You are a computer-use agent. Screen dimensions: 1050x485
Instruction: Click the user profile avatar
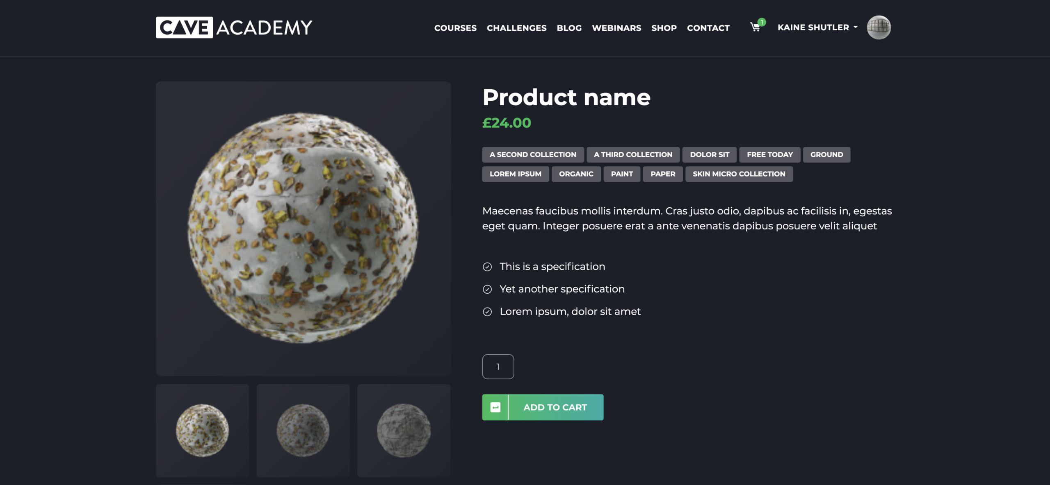click(x=879, y=27)
